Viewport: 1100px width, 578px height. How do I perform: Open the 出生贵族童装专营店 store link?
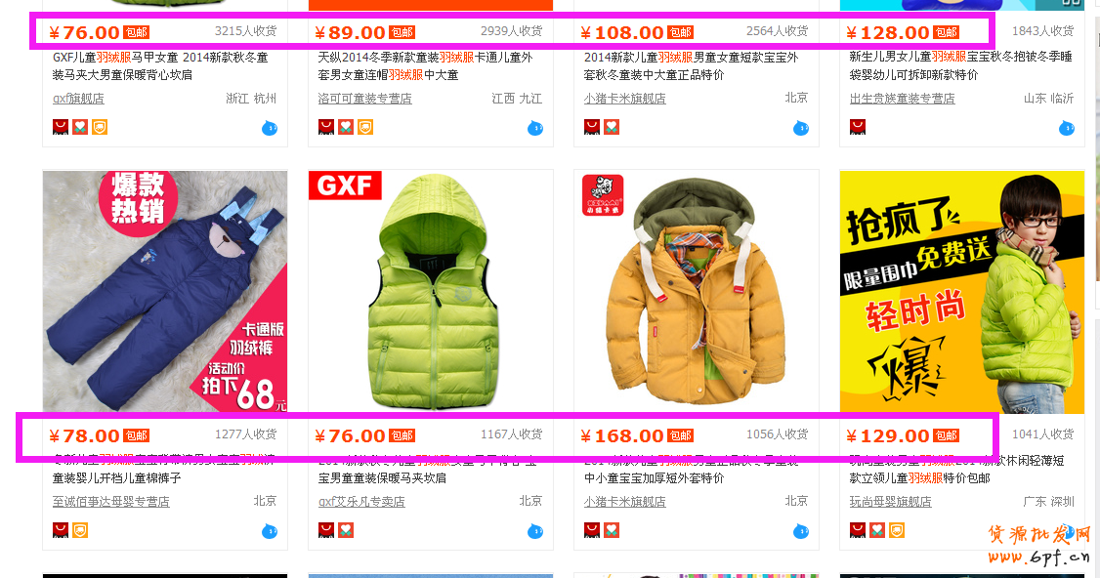click(x=902, y=99)
